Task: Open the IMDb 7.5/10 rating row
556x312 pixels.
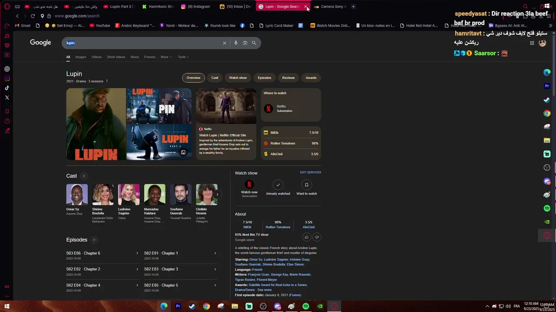Action: click(291, 133)
